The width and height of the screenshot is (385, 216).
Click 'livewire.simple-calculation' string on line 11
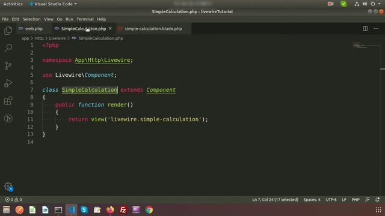click(155, 119)
